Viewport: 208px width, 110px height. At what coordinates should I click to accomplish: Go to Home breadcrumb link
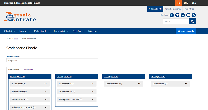16,38
